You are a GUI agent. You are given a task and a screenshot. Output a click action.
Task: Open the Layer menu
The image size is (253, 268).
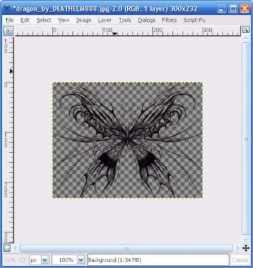(x=105, y=20)
